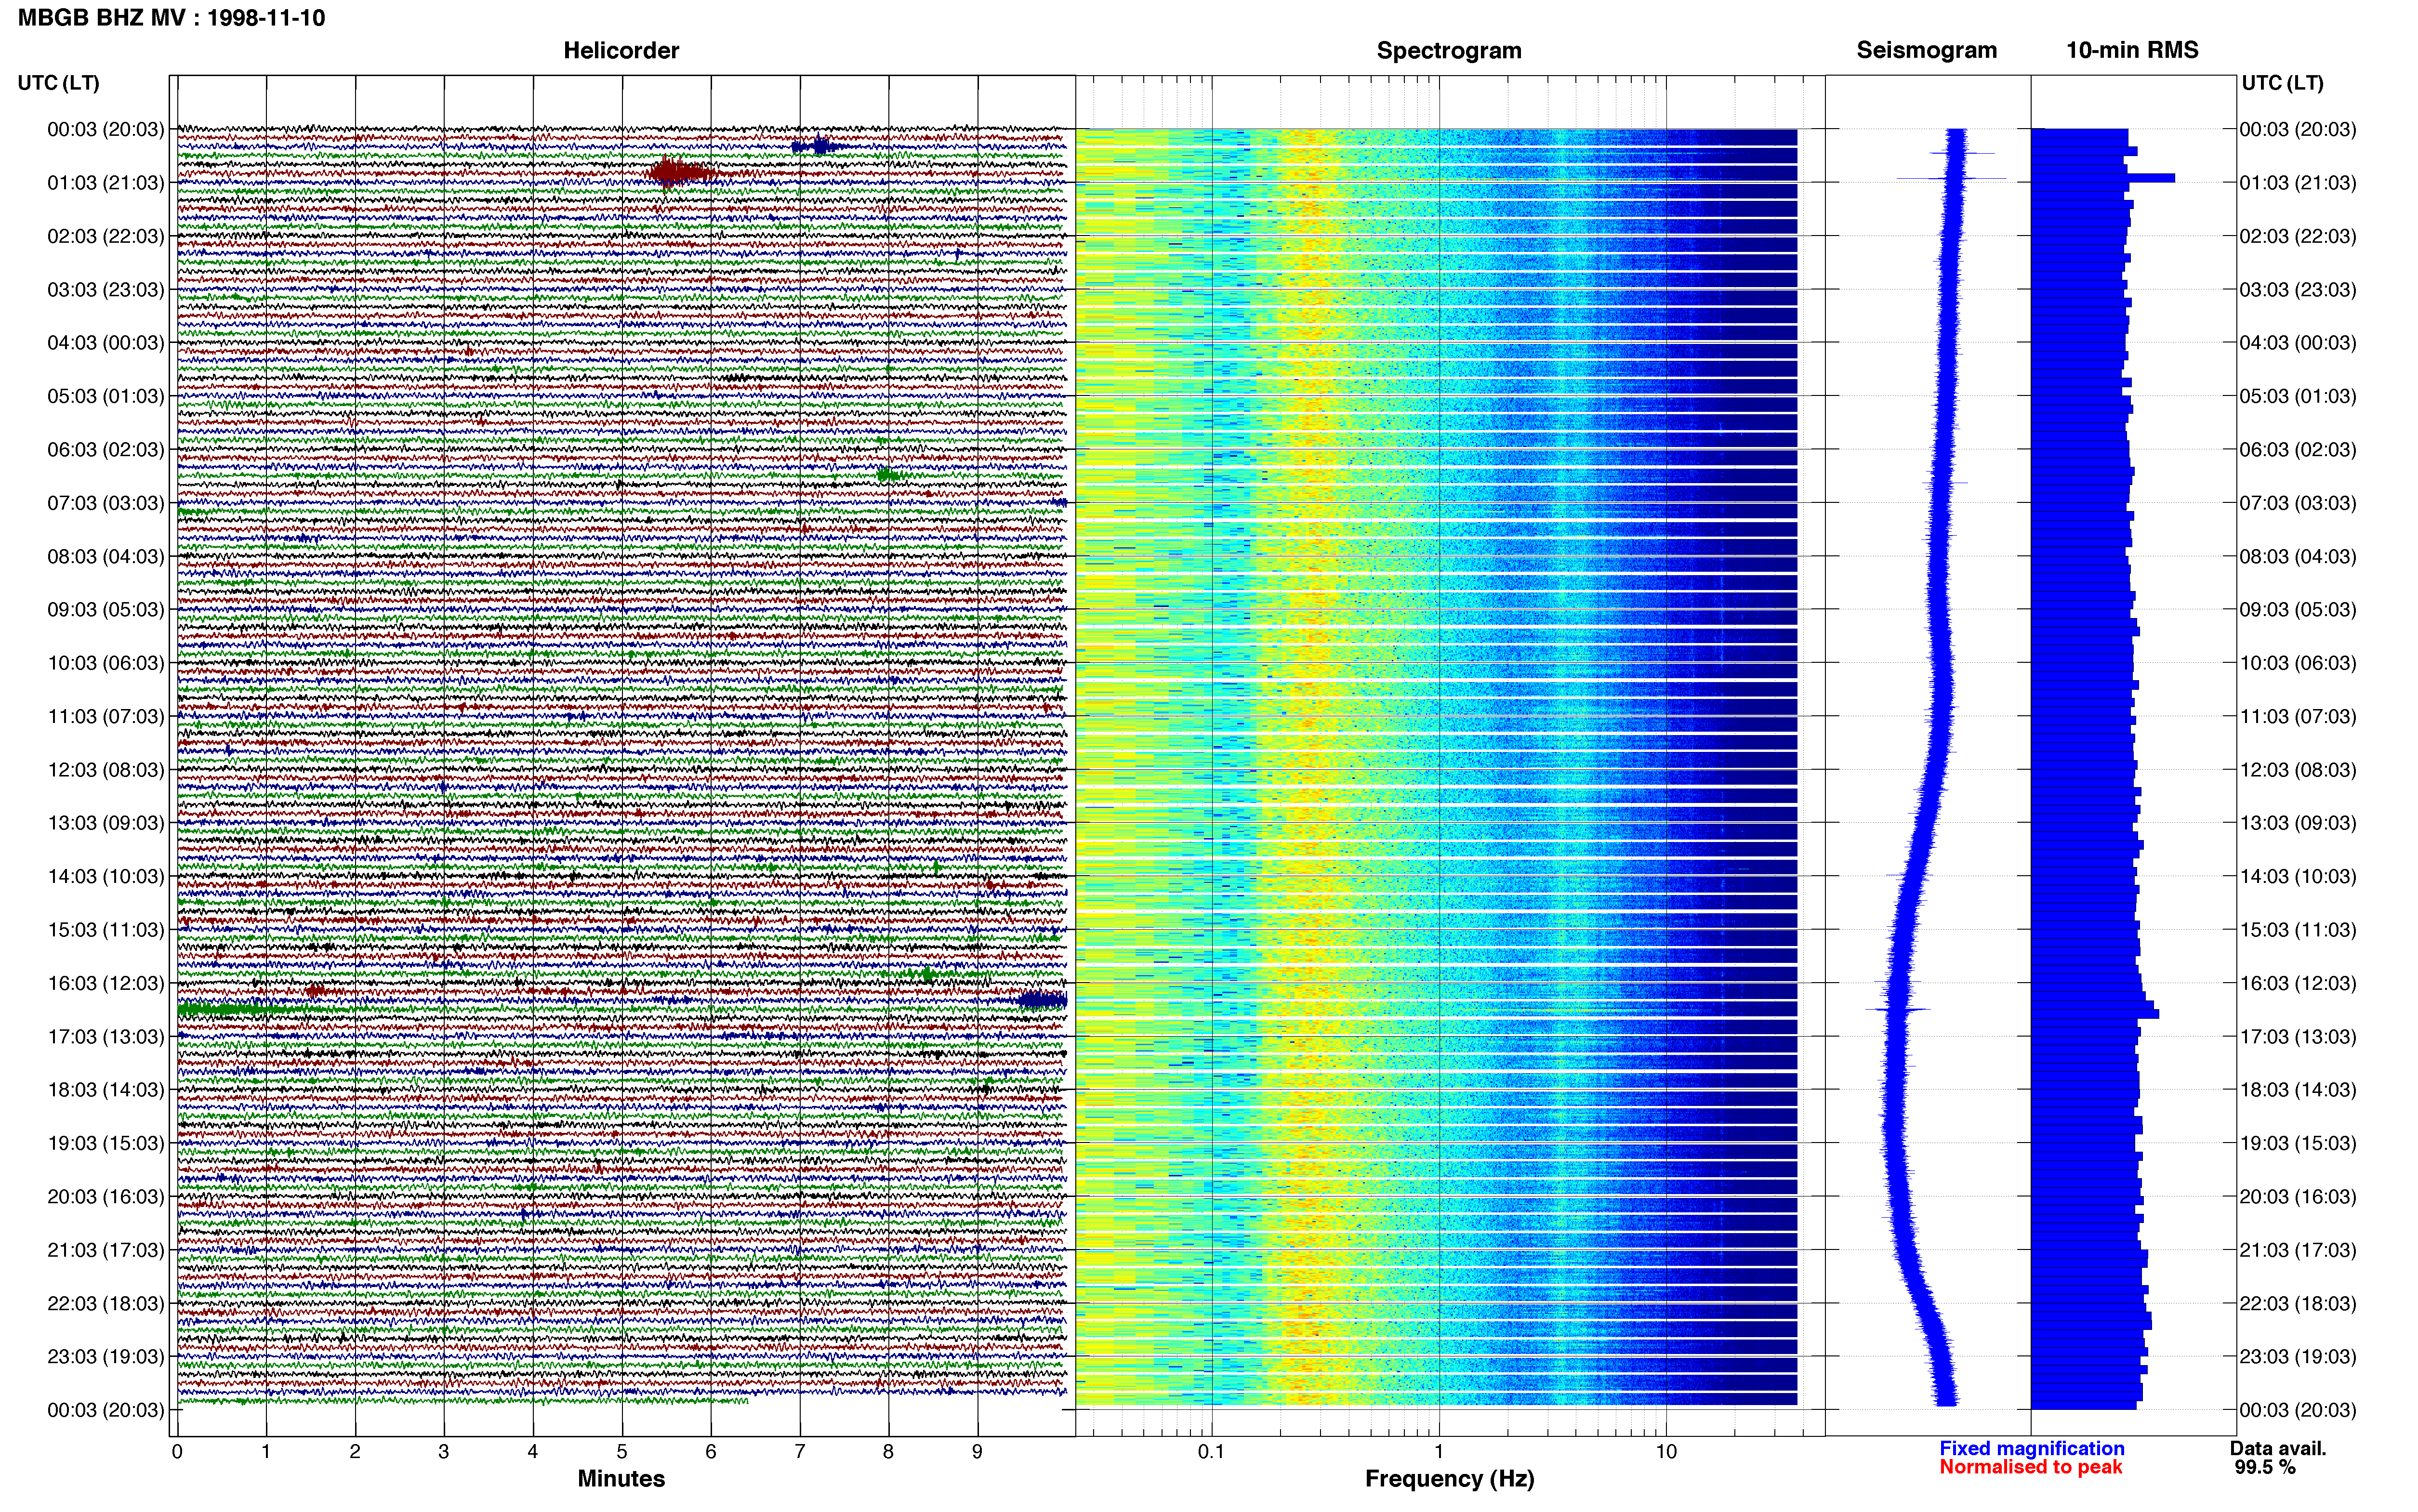Click the 'Spectrogram' panel heading

pyautogui.click(x=1449, y=50)
